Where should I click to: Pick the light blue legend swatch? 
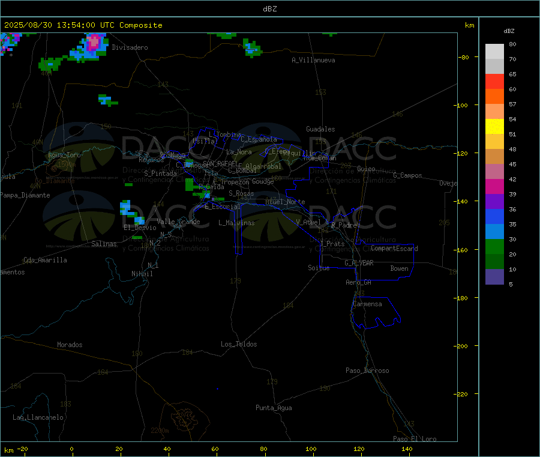(x=494, y=232)
